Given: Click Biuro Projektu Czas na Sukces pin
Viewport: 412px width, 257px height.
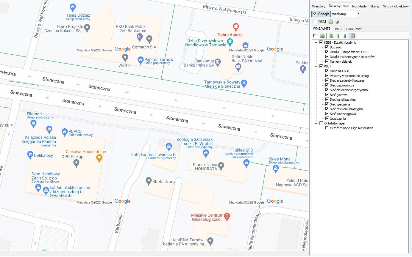Looking at the screenshot, I should click(x=87, y=28).
